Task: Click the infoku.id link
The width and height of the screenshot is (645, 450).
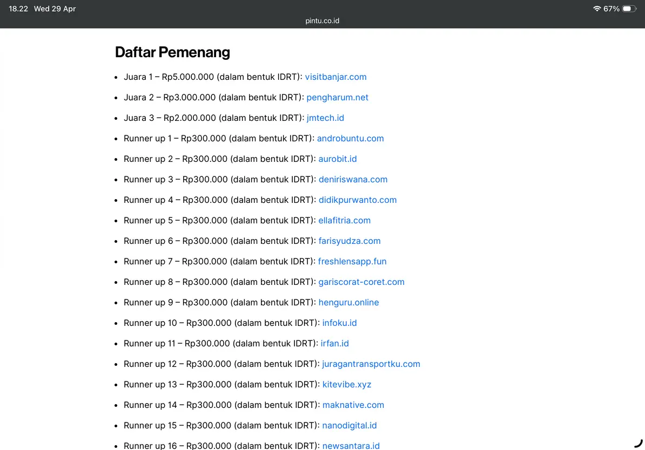Action: 339,323
